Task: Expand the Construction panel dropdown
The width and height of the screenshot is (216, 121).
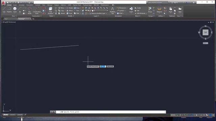Action: [x=37, y=16]
